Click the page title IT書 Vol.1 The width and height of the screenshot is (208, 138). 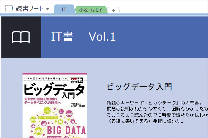point(83,37)
